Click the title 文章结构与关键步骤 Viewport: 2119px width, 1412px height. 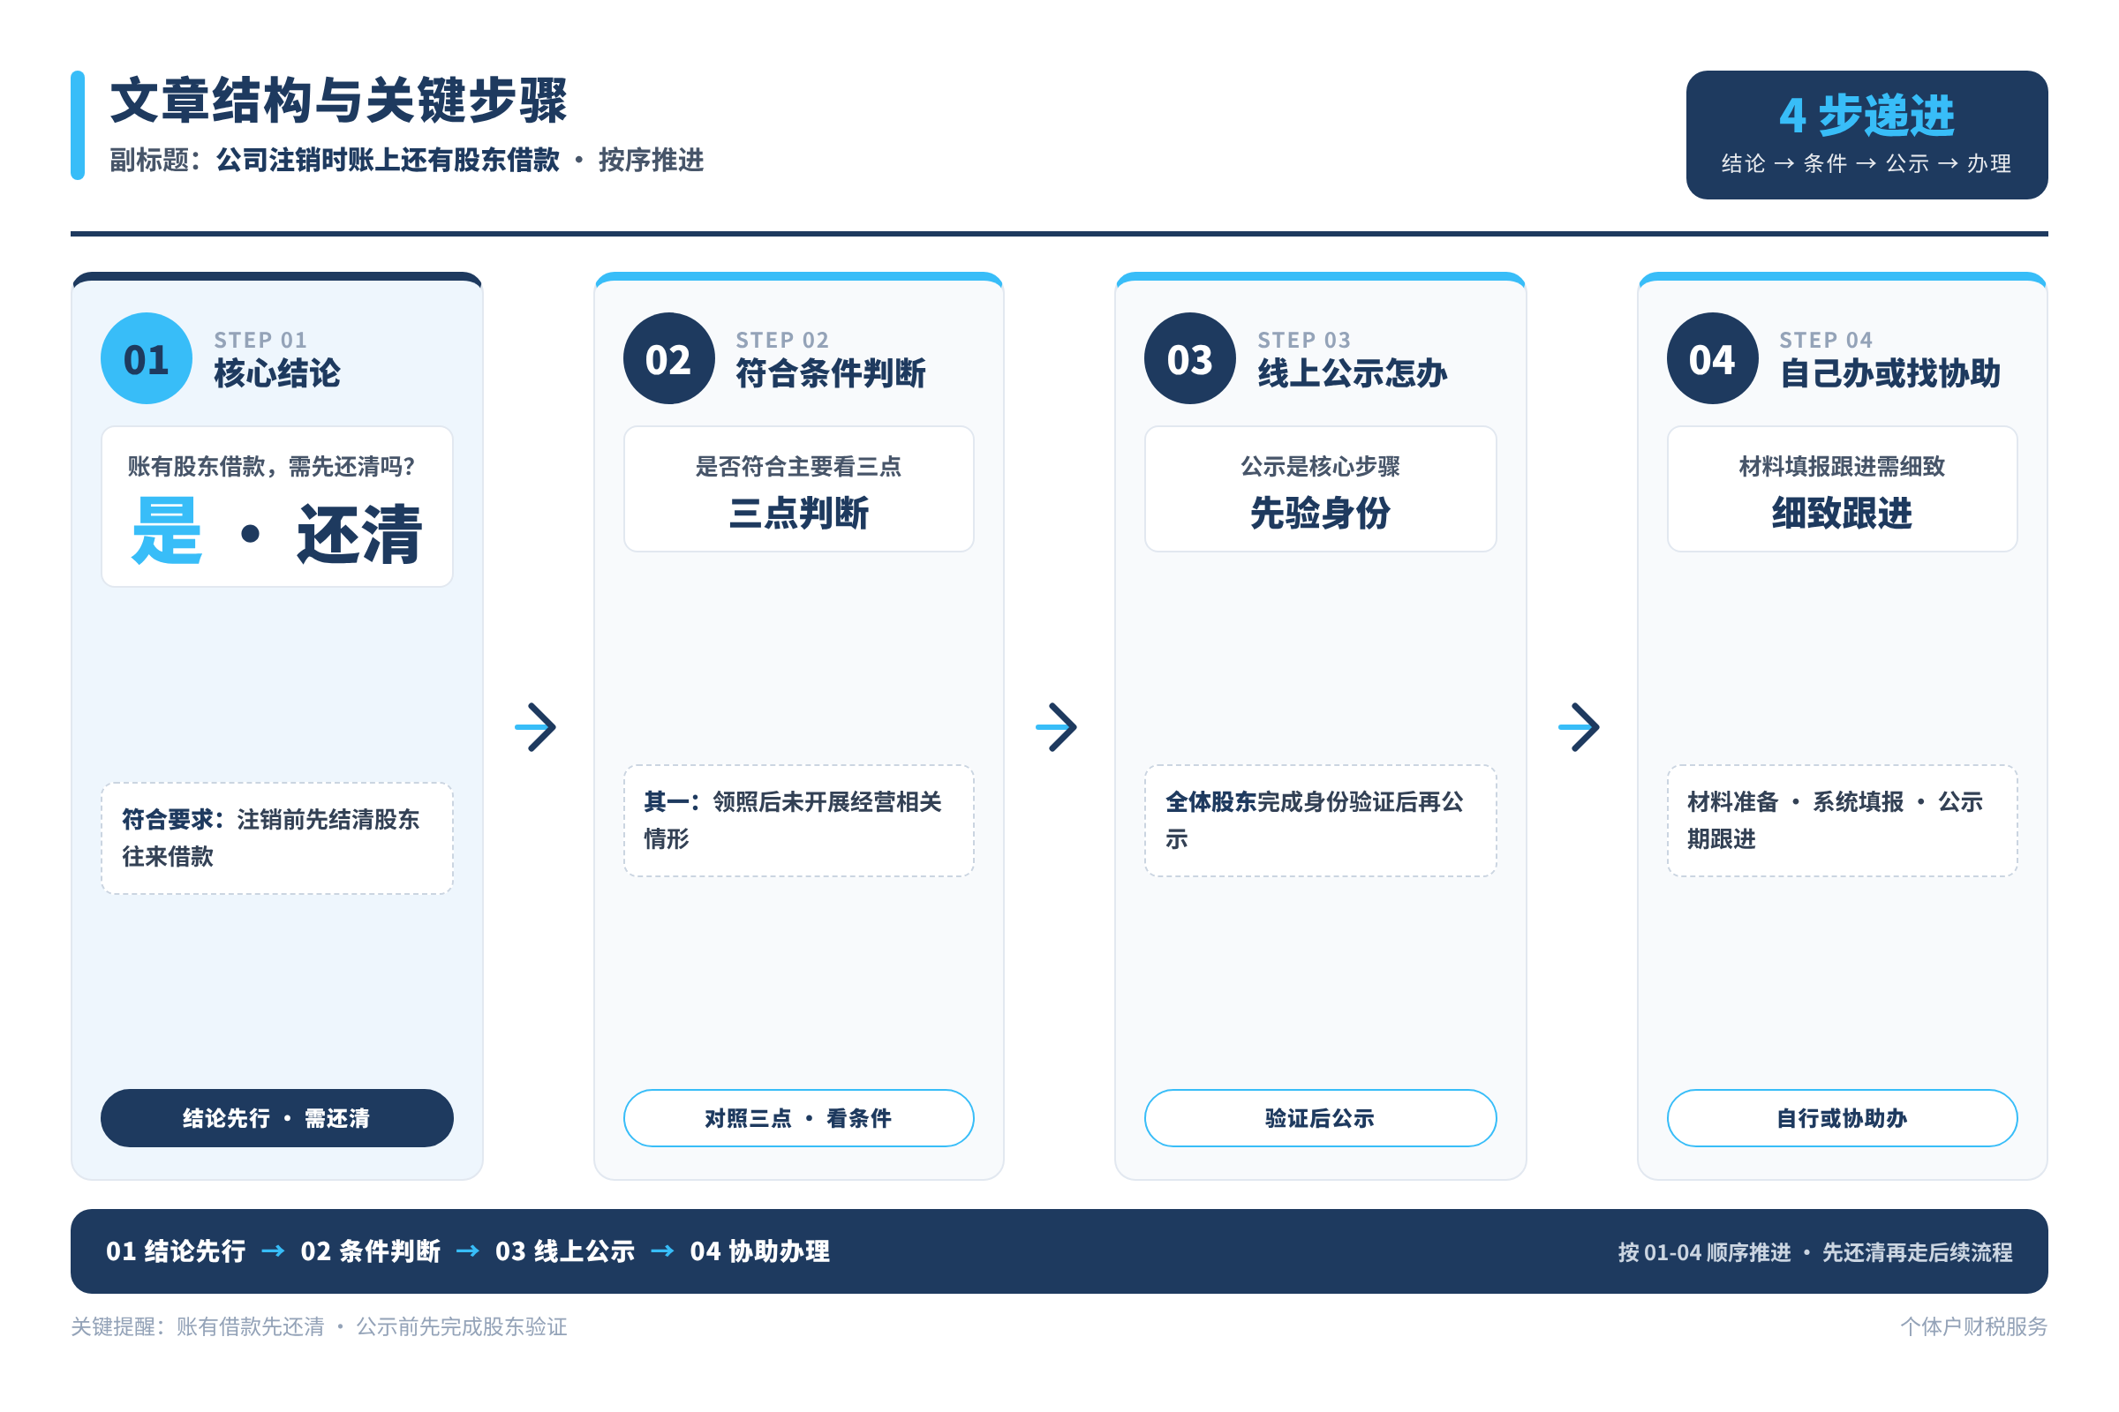[x=339, y=100]
